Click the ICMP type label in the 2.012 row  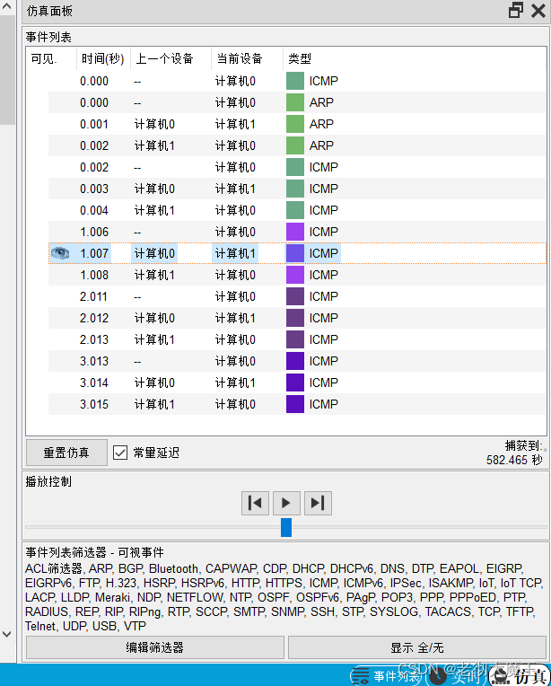[324, 318]
